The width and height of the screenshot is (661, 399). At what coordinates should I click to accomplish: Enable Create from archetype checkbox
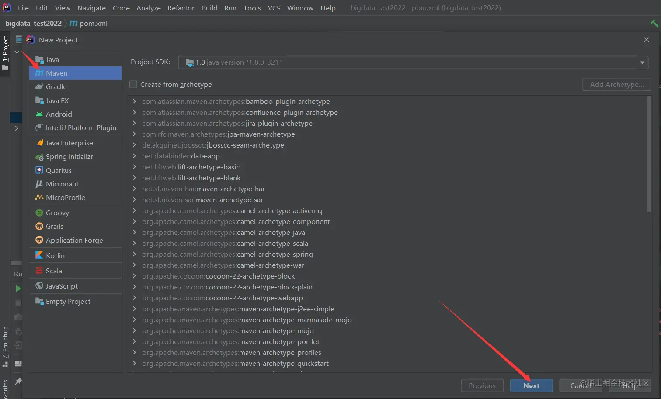(133, 84)
